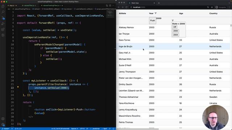Click the grid horizontal scrollbar
The height and width of the screenshot is (130, 232).
[x=138, y=129]
